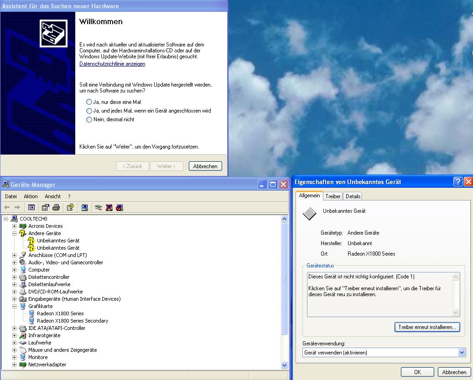Expand the Computer node
The width and height of the screenshot is (473, 380).
[14, 270]
